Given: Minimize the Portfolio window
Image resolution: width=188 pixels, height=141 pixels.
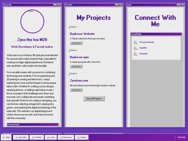Looking at the screenshot, I should [116, 5].
